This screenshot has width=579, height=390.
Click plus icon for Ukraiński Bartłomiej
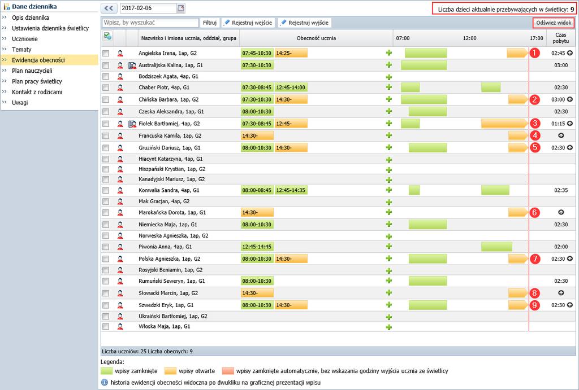pyautogui.click(x=389, y=317)
